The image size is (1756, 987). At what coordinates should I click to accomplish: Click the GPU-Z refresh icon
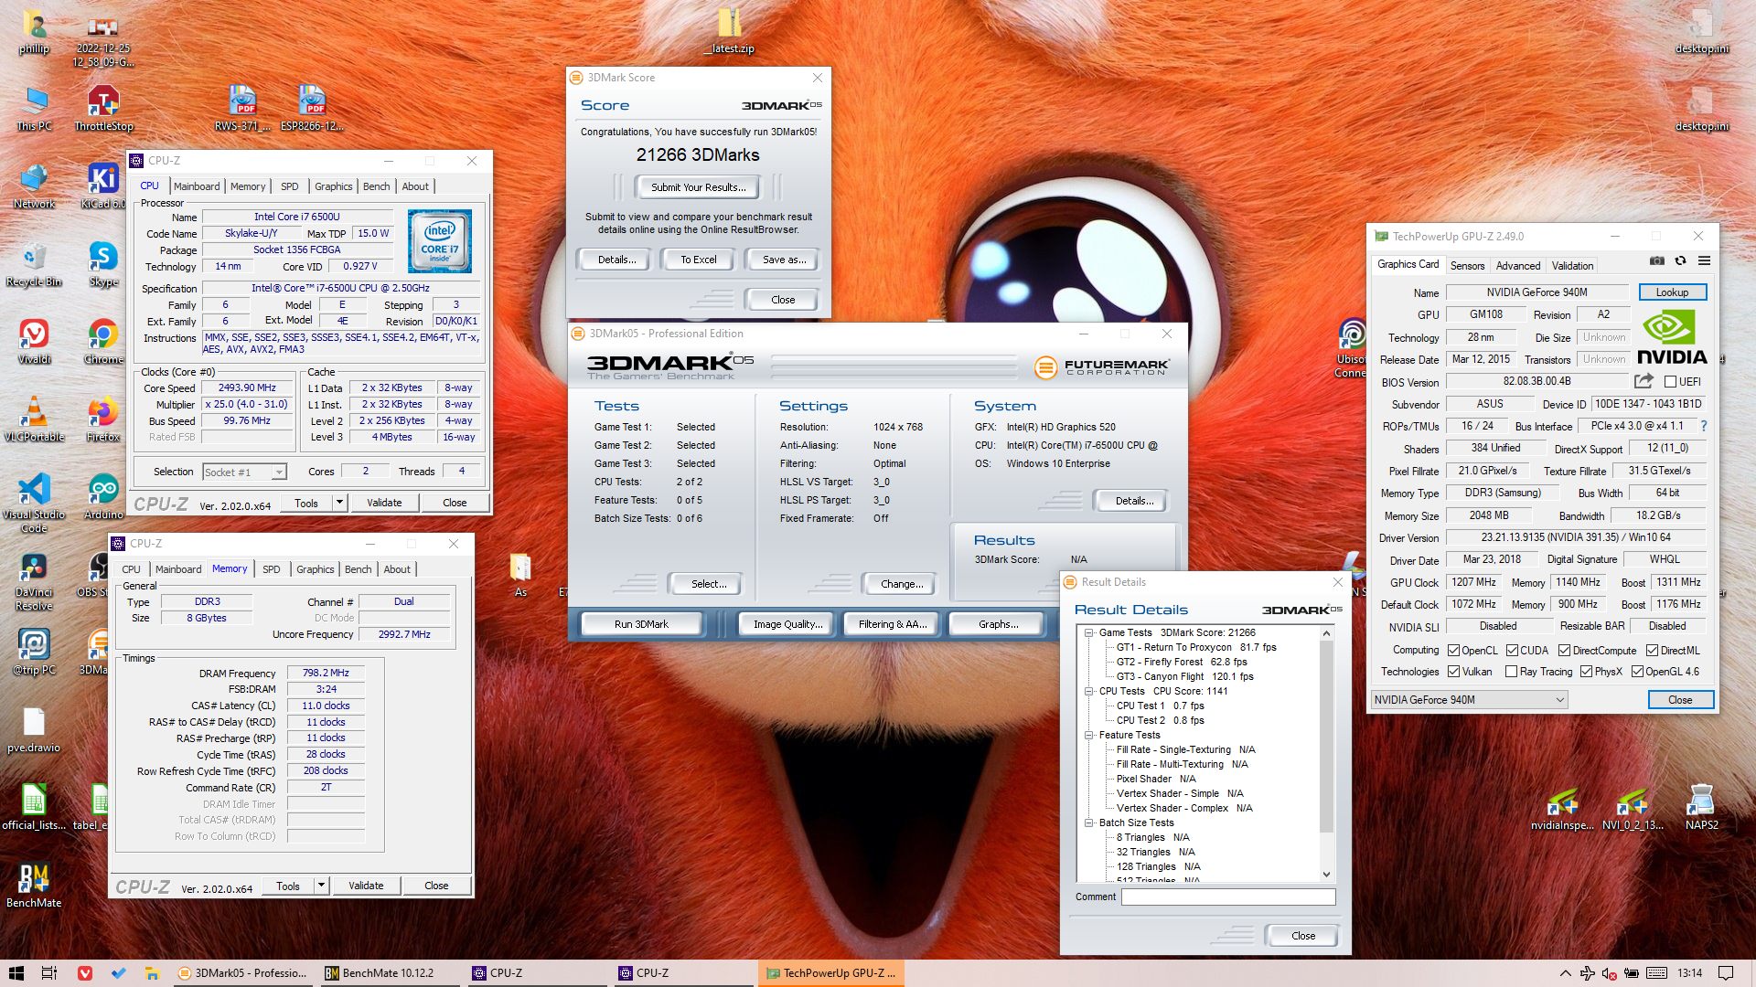1680,261
